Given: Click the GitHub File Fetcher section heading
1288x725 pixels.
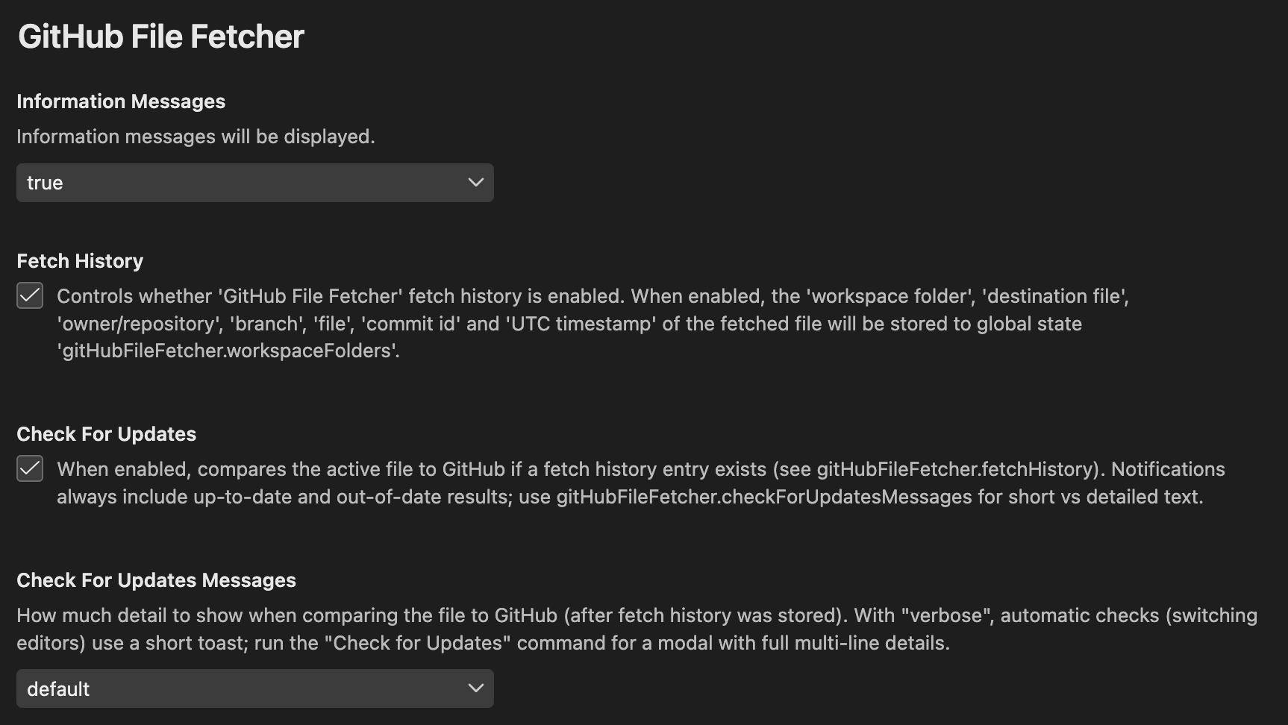Looking at the screenshot, I should (x=161, y=37).
